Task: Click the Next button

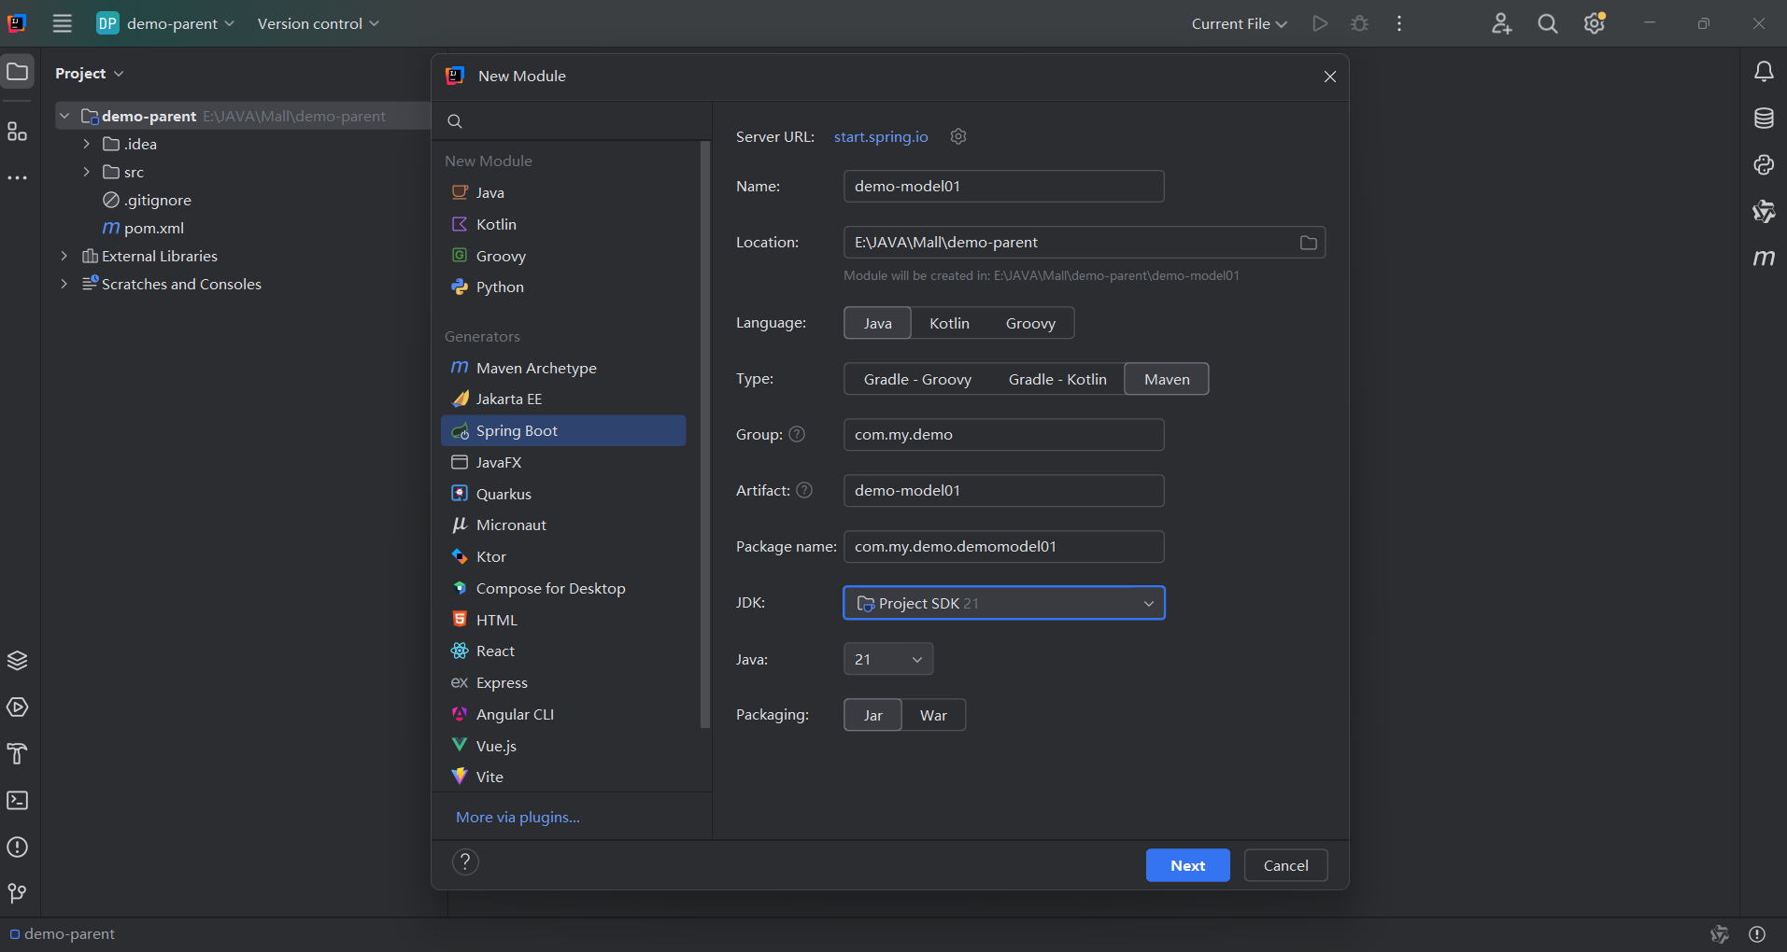Action: [1187, 865]
